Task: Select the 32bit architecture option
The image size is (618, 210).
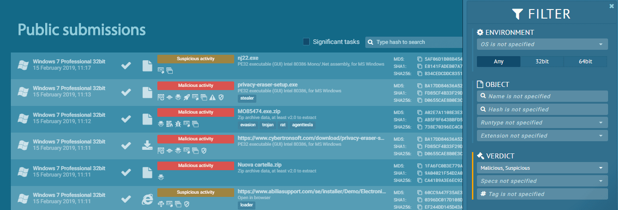Action: point(542,62)
